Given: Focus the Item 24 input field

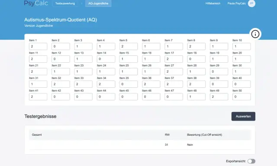Looking at the screenshot, I should click(x=106, y=72).
